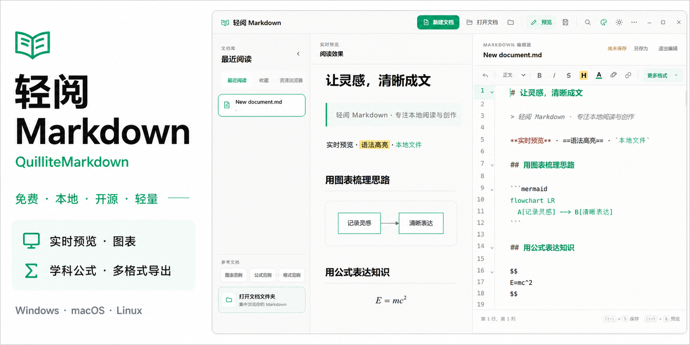
Task: Click the eraser clear-format icon
Action: (613, 75)
